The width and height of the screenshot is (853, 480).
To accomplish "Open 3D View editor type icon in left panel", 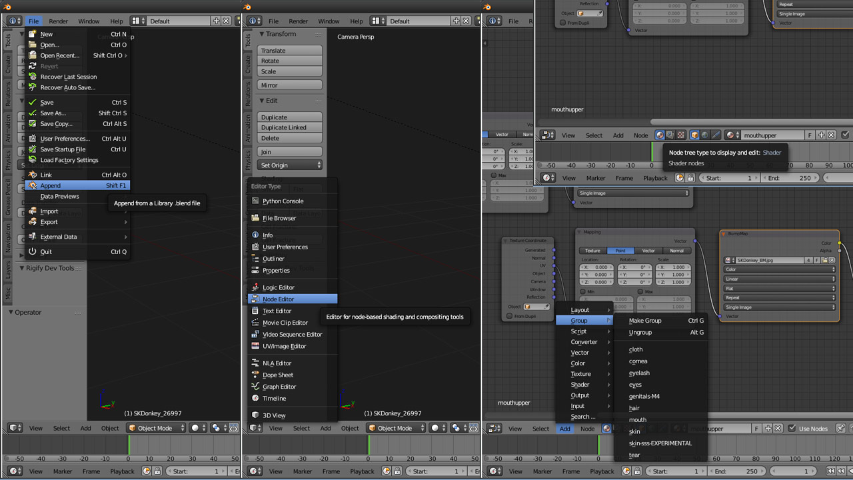I will pos(15,428).
